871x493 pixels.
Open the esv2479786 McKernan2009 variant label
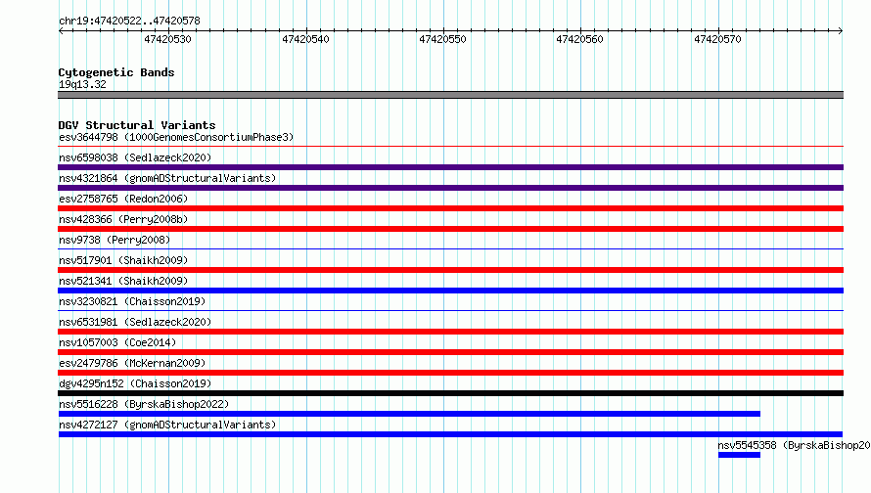click(132, 363)
